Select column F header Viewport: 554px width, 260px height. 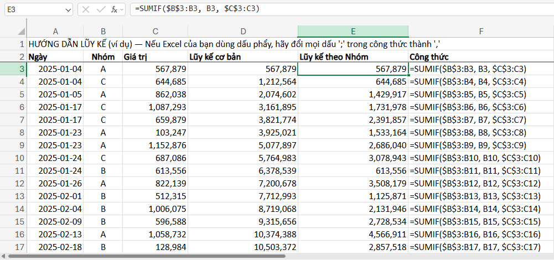click(x=480, y=31)
